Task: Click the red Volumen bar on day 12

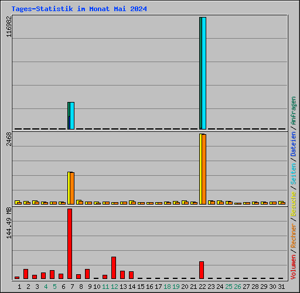Action: coord(114,268)
